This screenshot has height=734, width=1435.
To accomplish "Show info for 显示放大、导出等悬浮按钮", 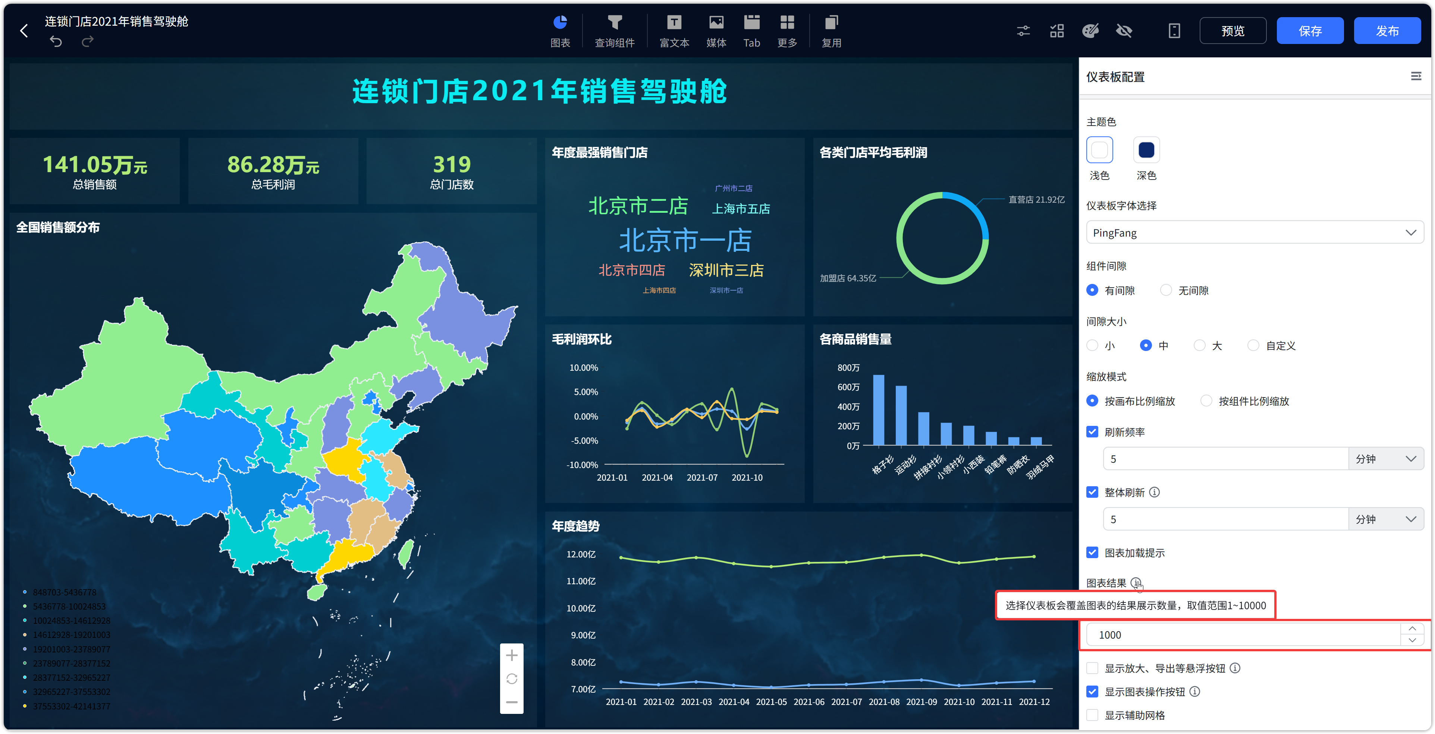I will click(x=1235, y=668).
